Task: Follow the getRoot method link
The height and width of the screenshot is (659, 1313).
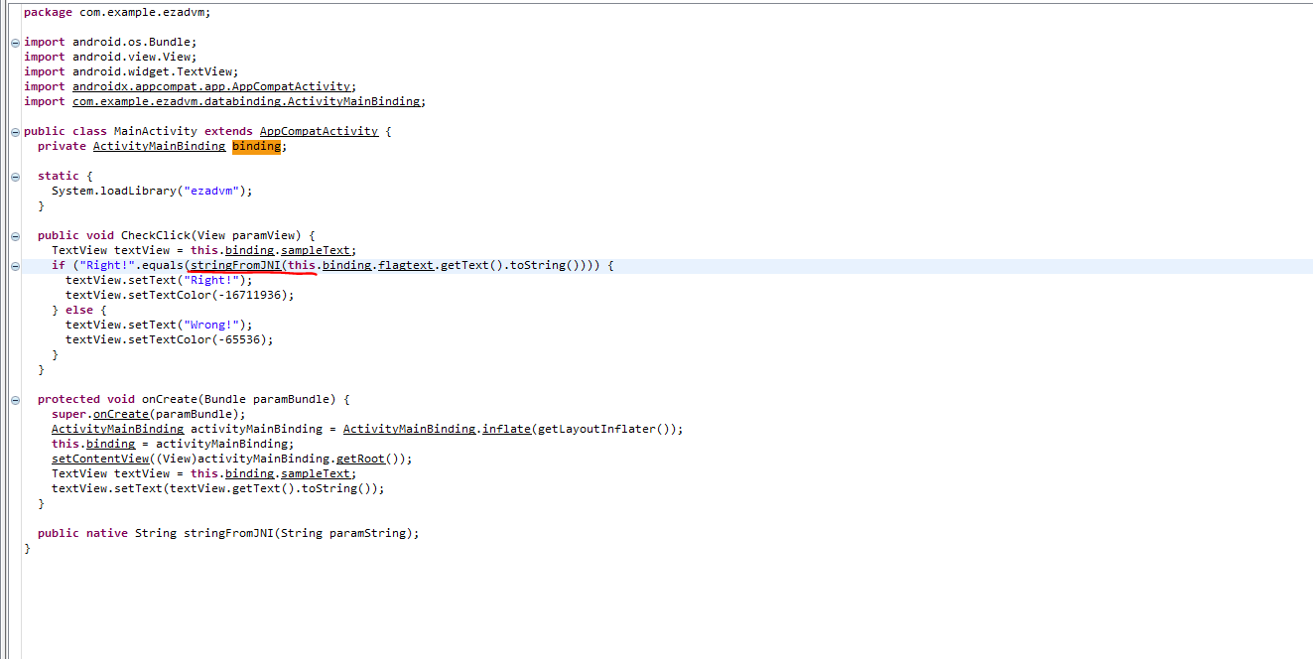Action: [x=360, y=459]
